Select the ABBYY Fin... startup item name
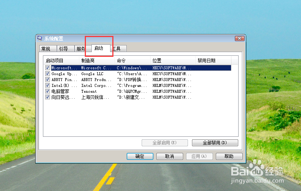This screenshot has width=301, height=191. click(x=64, y=80)
